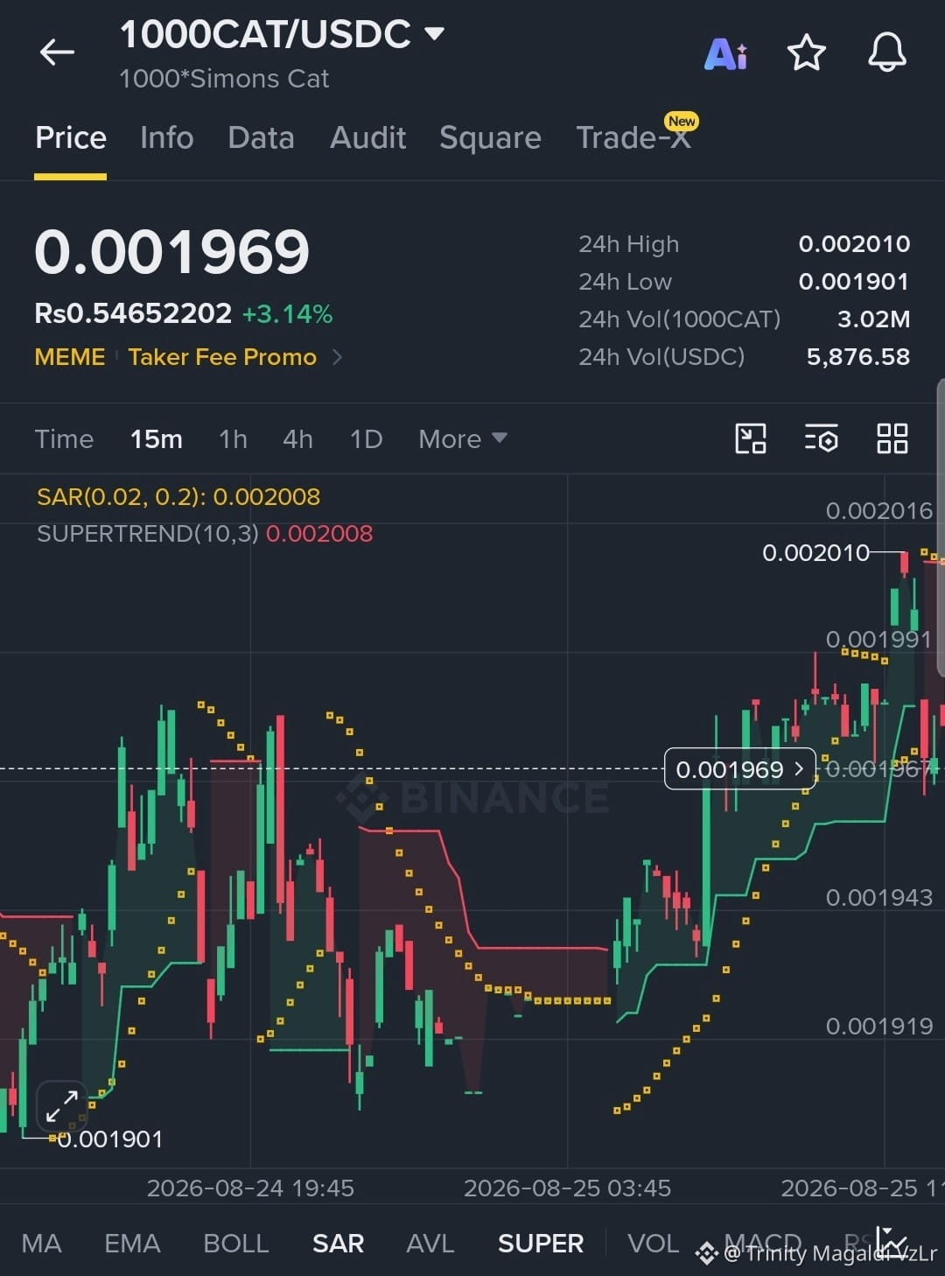Open chart indicator settings icon
The width and height of the screenshot is (945, 1276).
pyautogui.click(x=821, y=438)
